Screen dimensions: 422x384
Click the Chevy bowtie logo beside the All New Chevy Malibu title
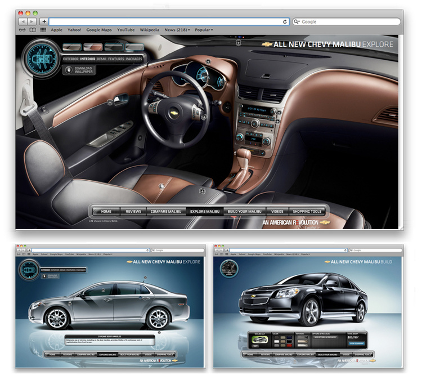pos(267,44)
